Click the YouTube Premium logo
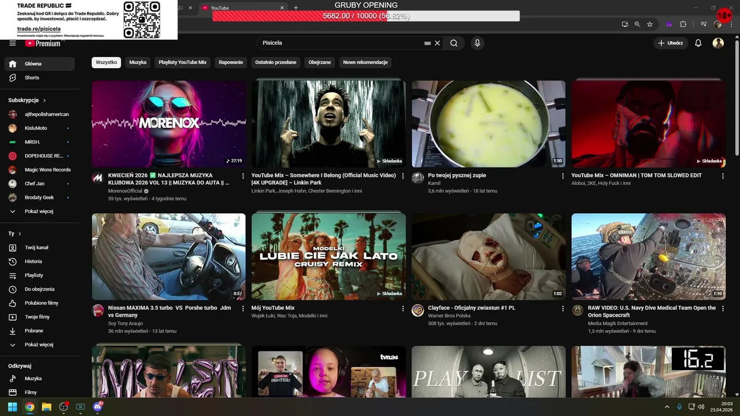The image size is (740, 416). pos(43,43)
